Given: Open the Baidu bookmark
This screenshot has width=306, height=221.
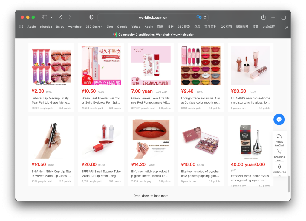Looking at the screenshot, I should pos(60,27).
